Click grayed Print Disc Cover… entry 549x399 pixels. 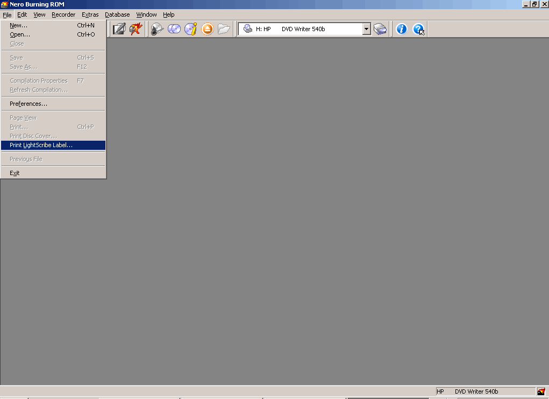pyautogui.click(x=53, y=136)
